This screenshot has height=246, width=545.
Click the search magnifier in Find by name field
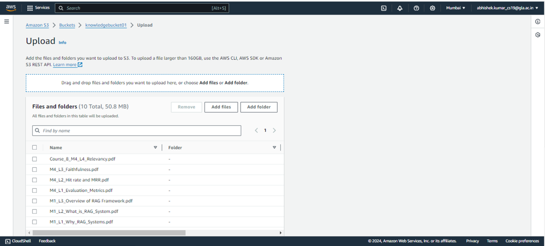point(38,130)
